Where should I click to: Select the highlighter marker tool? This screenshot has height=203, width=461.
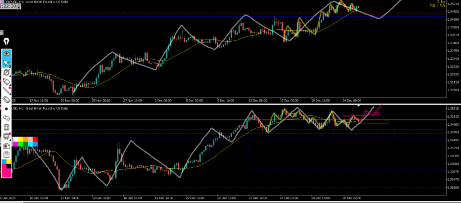point(6,82)
